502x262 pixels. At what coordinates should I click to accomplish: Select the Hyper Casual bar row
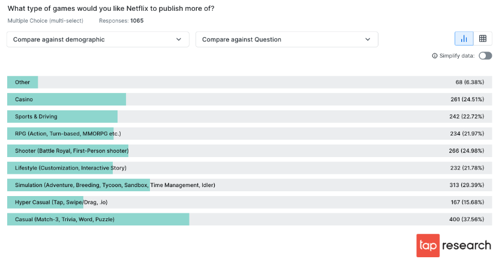click(250, 202)
